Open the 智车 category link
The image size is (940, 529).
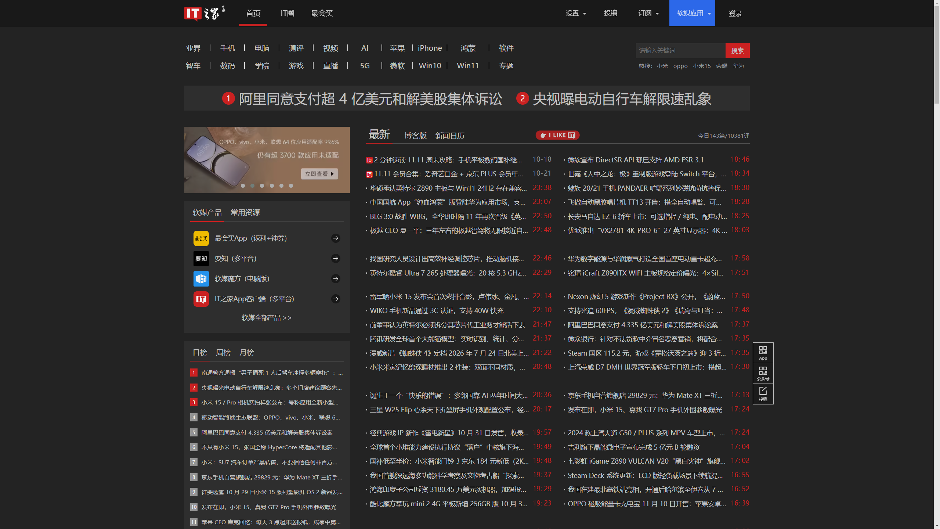click(193, 66)
